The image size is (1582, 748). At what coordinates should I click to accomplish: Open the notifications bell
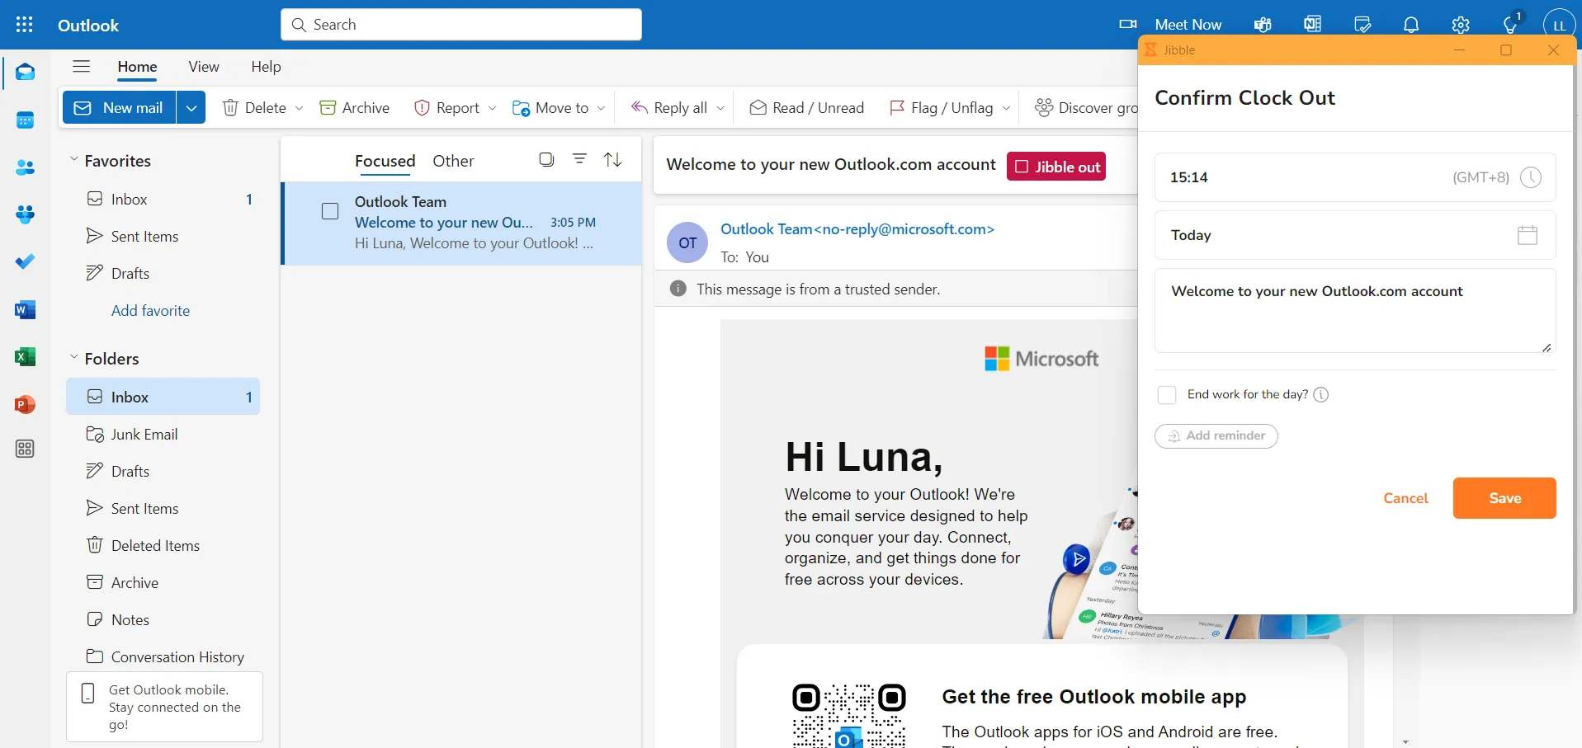pyautogui.click(x=1411, y=25)
